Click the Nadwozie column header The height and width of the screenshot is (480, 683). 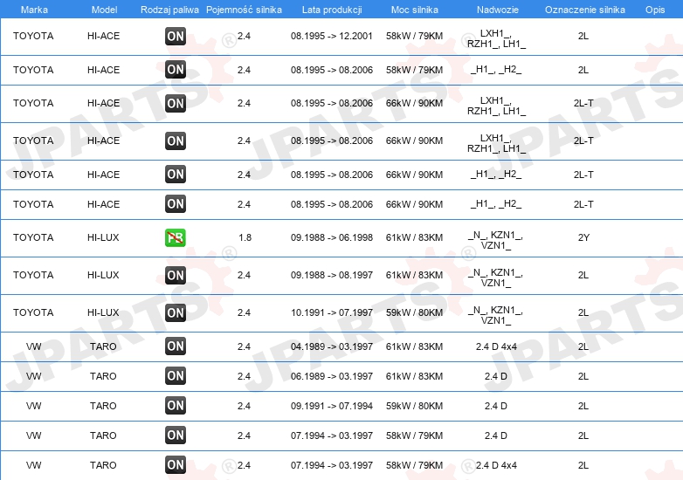[x=496, y=9]
